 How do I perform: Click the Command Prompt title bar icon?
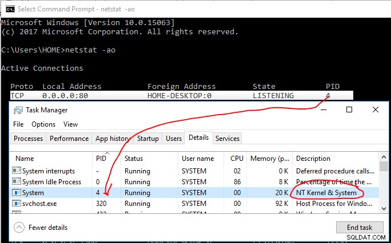(10, 9)
